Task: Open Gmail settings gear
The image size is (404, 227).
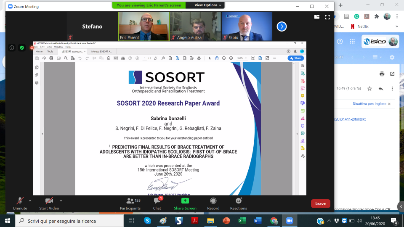Action: (392, 57)
